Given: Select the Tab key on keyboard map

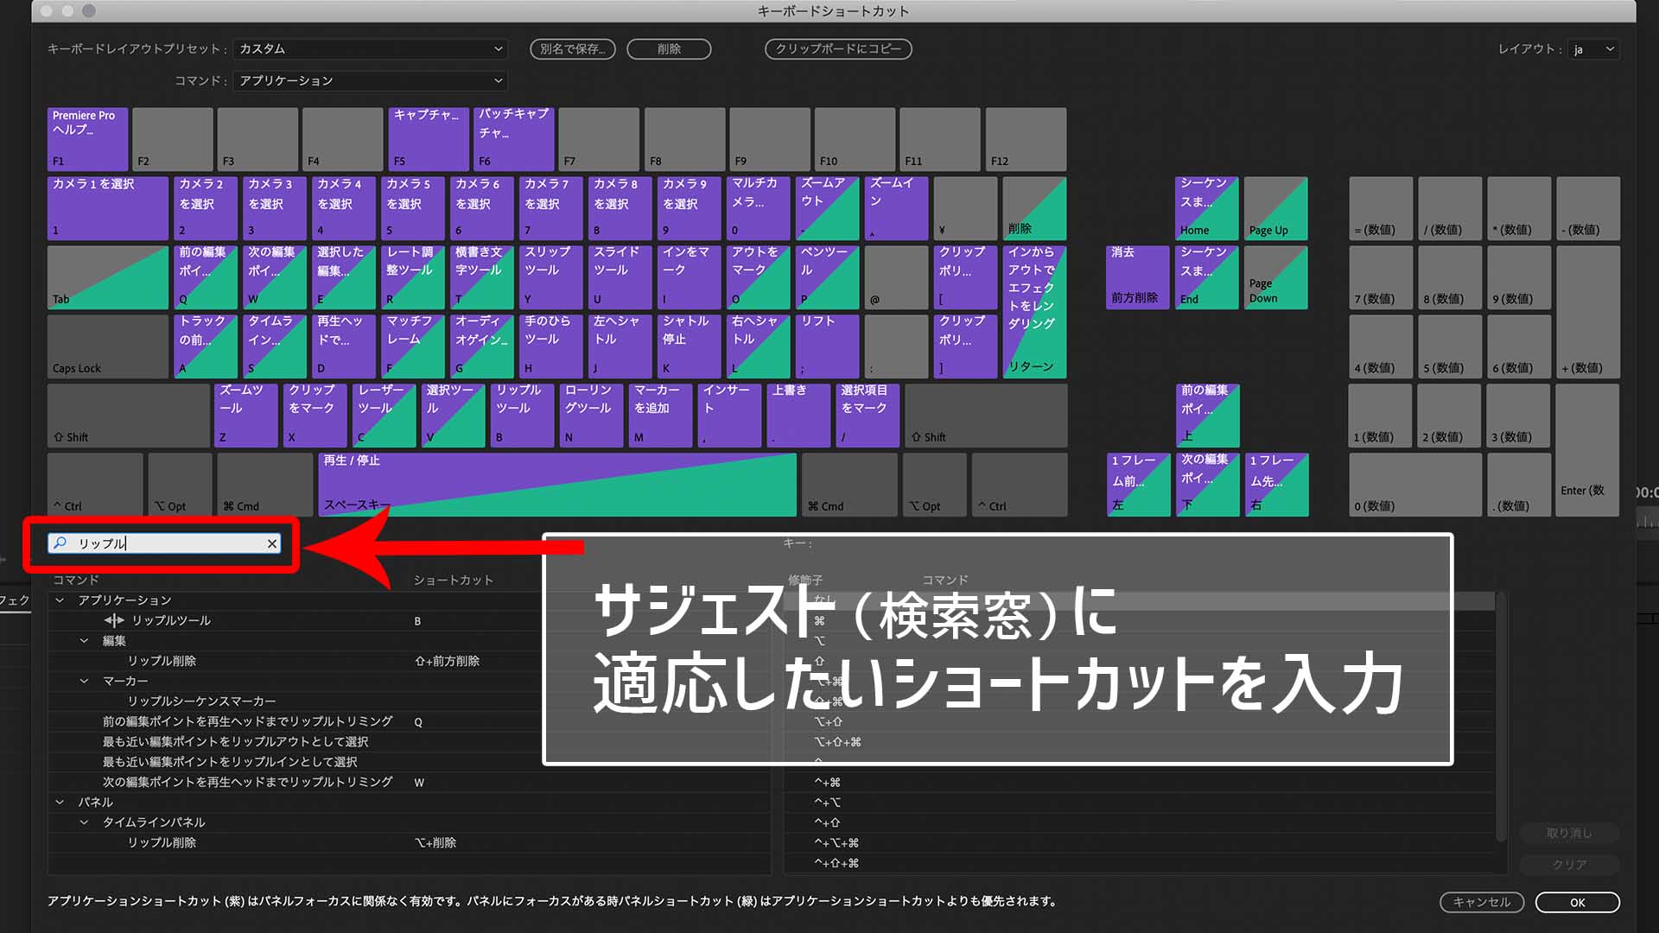Looking at the screenshot, I should [108, 277].
